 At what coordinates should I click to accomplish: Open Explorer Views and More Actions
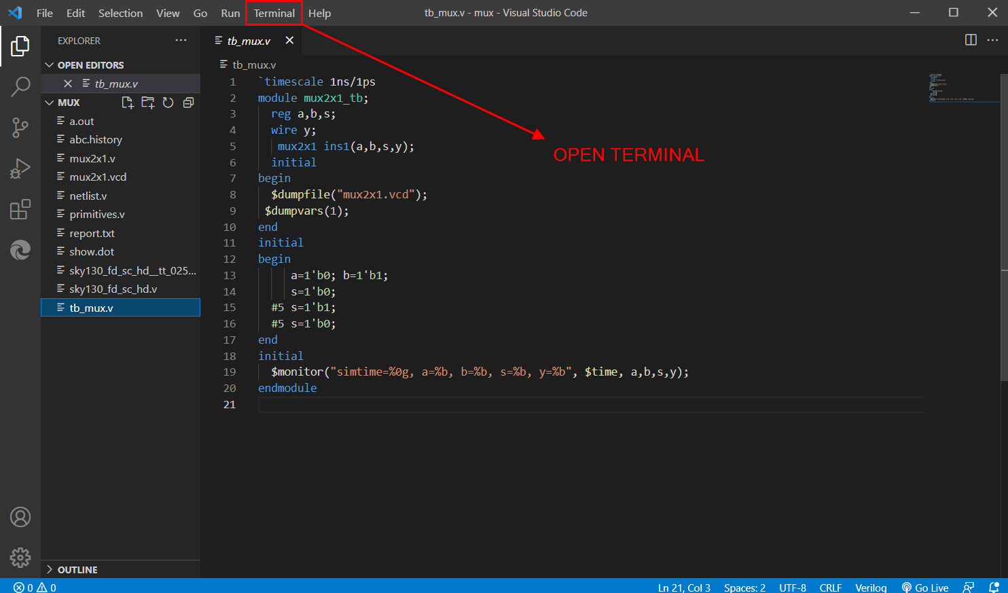pos(181,41)
